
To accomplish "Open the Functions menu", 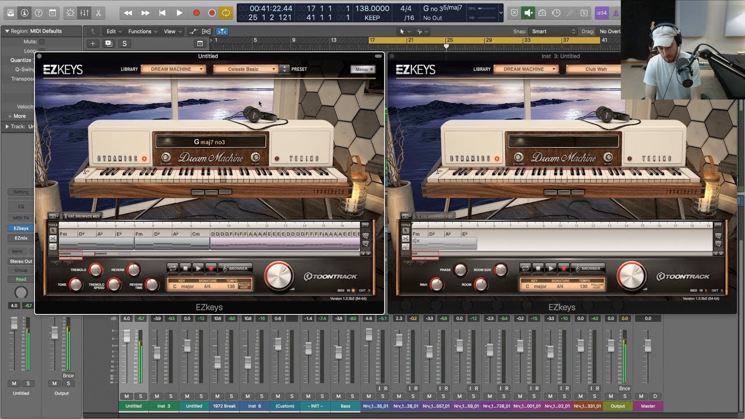I will click(143, 31).
